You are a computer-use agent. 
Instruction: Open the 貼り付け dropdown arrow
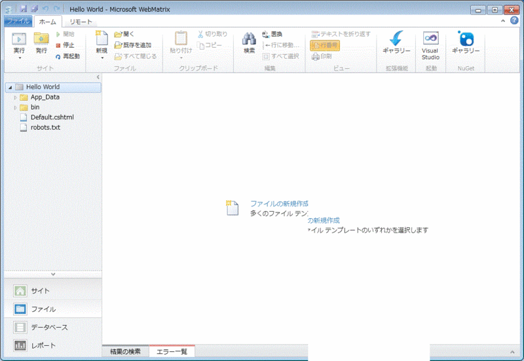point(181,58)
